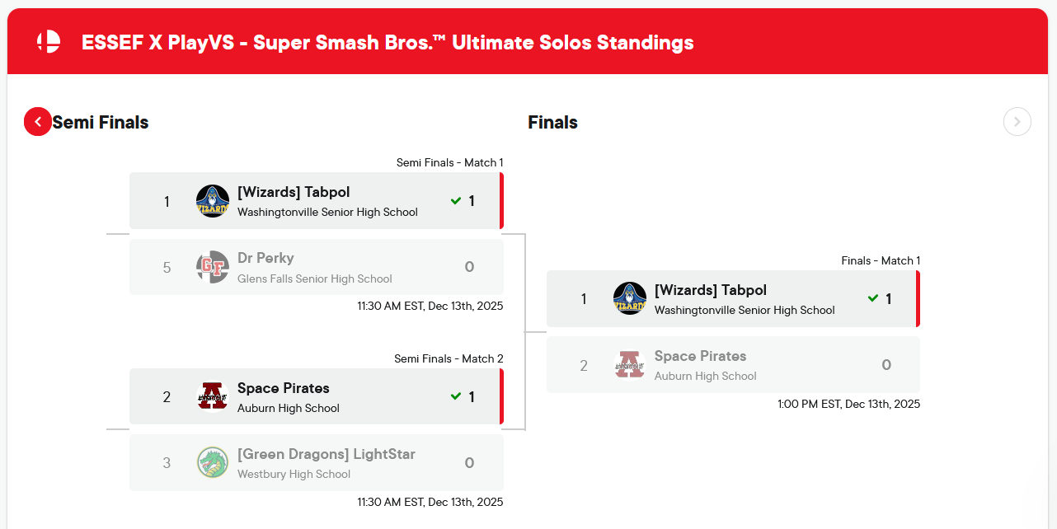Click green winner checkmark in Semi Finals Match 1

[x=456, y=201]
